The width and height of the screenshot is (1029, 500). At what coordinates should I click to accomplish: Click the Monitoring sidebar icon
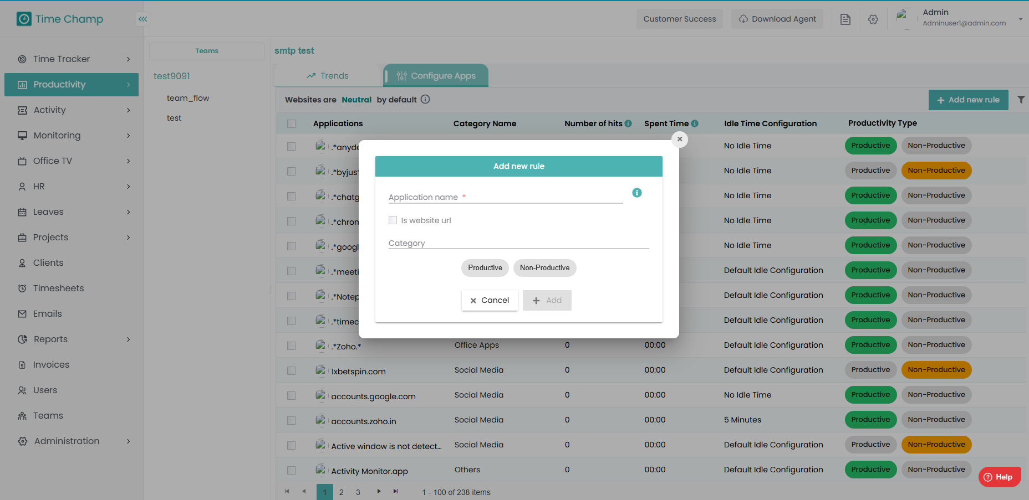pyautogui.click(x=22, y=136)
